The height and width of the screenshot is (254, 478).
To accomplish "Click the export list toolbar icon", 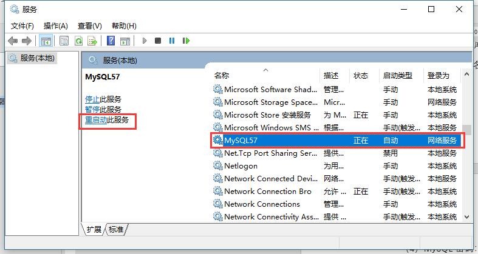I will coord(92,41).
